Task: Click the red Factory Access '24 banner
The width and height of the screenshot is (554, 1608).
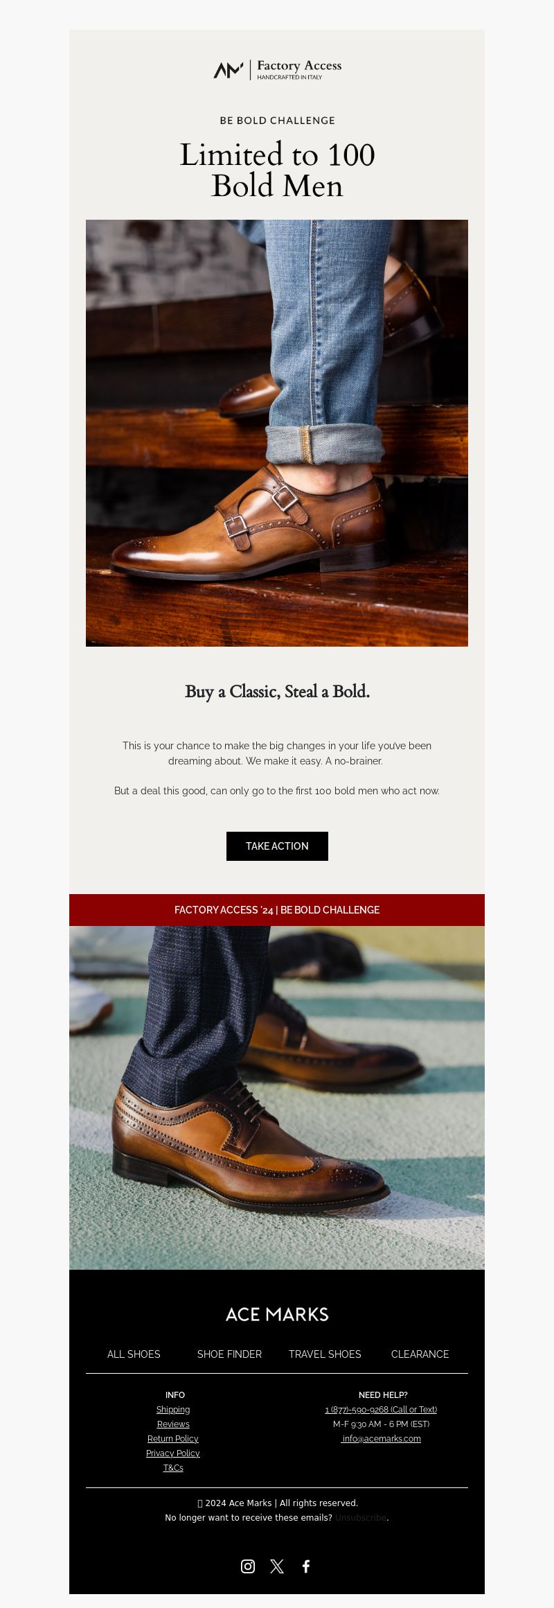Action: tap(277, 910)
